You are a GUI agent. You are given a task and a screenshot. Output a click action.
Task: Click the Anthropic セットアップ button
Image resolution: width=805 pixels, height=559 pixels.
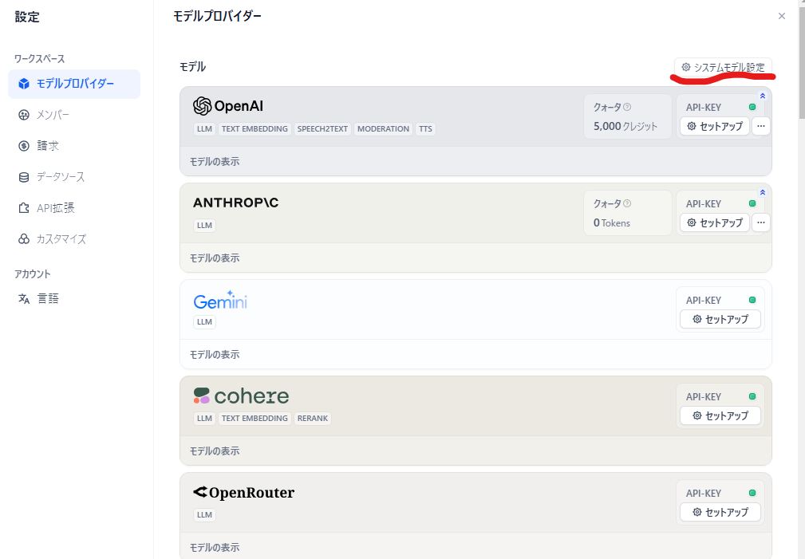pos(715,222)
